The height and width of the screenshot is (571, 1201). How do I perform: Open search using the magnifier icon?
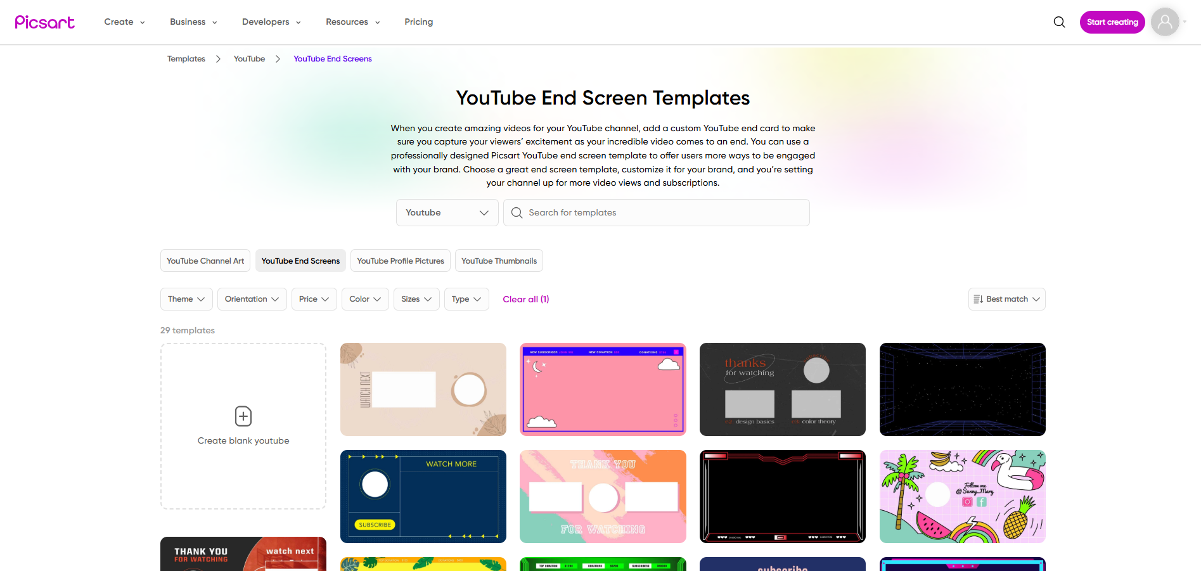click(1059, 22)
